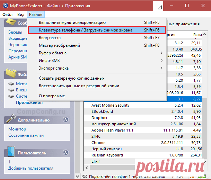Select менеджер приложений row
211x180 pixels.
143,124
